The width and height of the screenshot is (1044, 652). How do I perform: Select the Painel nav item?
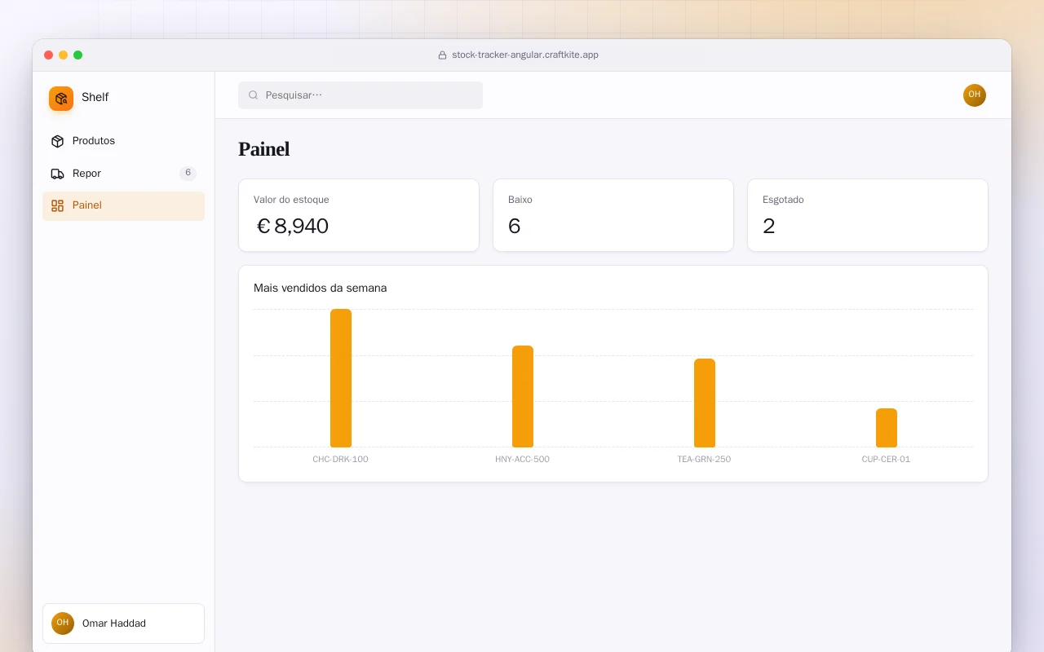click(x=123, y=205)
